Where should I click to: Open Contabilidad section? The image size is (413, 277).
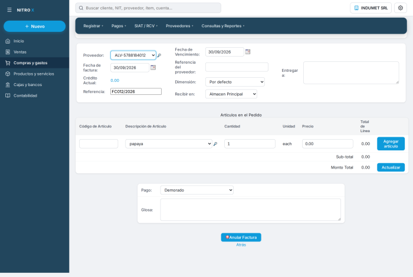click(x=34, y=95)
